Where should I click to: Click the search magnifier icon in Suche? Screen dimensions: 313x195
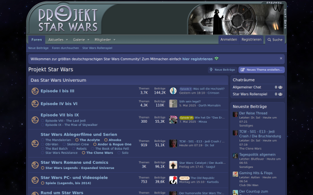(x=269, y=40)
